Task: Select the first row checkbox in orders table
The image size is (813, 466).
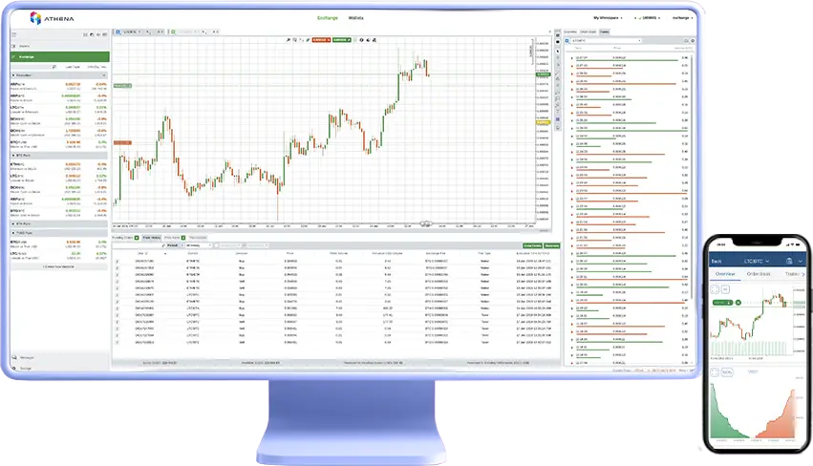Action: click(x=118, y=260)
